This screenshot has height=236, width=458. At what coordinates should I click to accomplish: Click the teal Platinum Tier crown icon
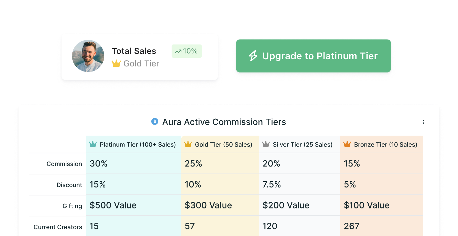(x=93, y=144)
